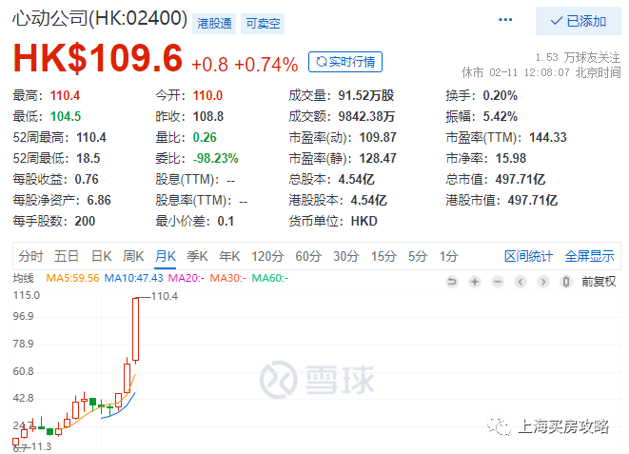
Task: Click the 换手 value 0.20%
Action: 500,95
